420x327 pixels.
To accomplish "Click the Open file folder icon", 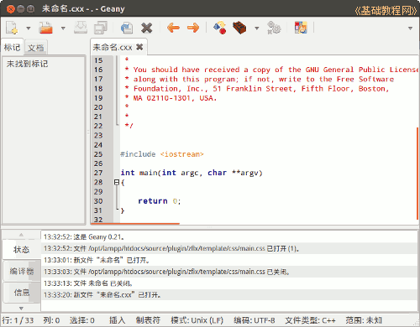I will tap(46, 28).
